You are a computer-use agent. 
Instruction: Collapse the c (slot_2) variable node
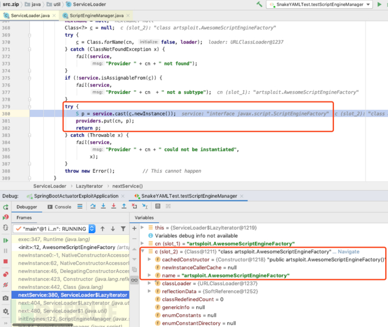coord(142,251)
